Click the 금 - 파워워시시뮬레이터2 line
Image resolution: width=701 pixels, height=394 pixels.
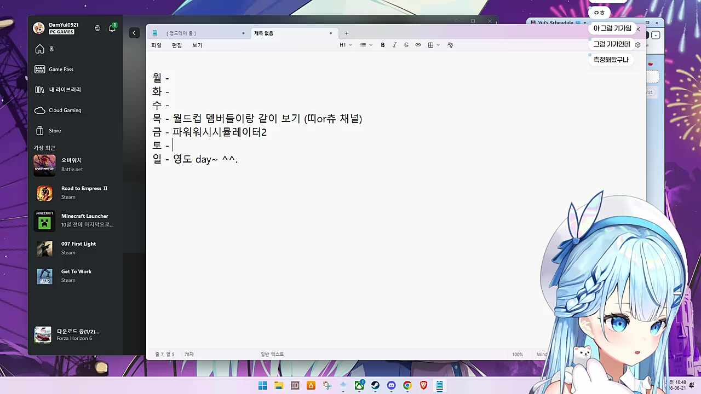coord(209,132)
